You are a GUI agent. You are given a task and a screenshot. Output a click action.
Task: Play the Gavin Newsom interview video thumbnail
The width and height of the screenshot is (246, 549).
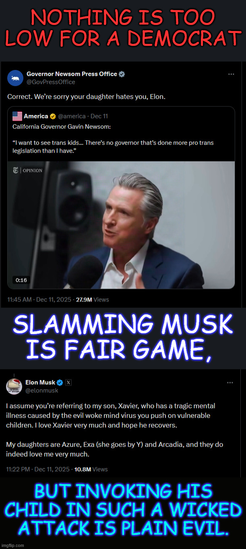[x=123, y=224]
